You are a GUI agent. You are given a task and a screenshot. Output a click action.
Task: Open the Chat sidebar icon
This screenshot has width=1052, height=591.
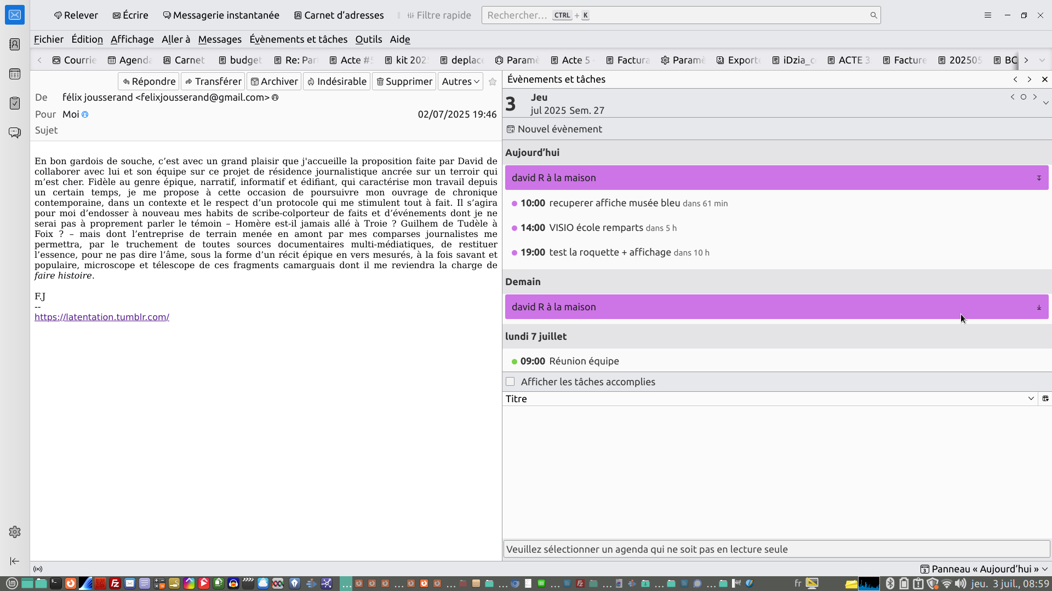[x=15, y=133]
